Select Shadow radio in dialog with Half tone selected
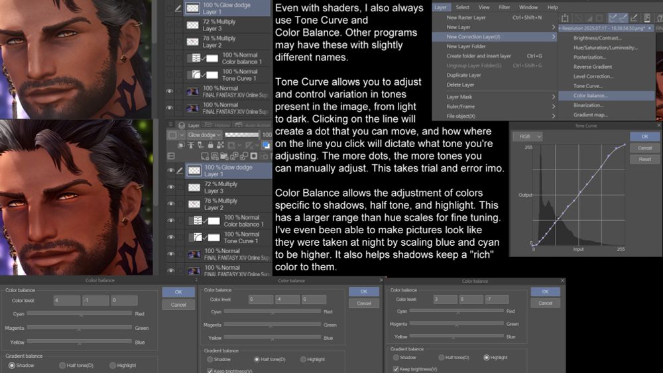 coord(210,360)
